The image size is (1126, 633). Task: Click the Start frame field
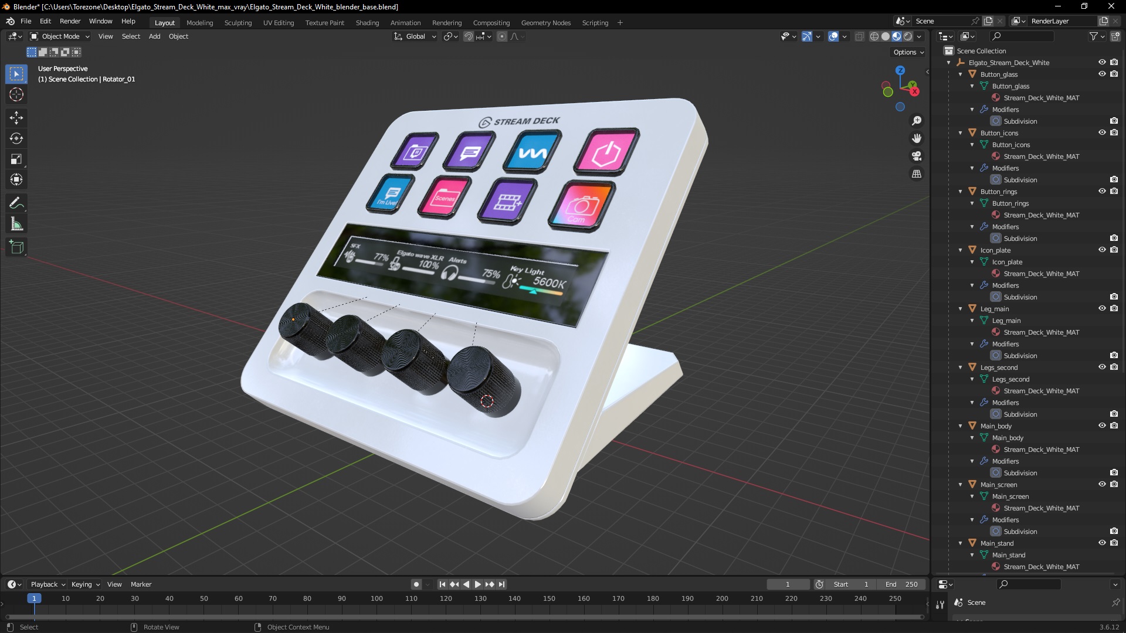[852, 584]
